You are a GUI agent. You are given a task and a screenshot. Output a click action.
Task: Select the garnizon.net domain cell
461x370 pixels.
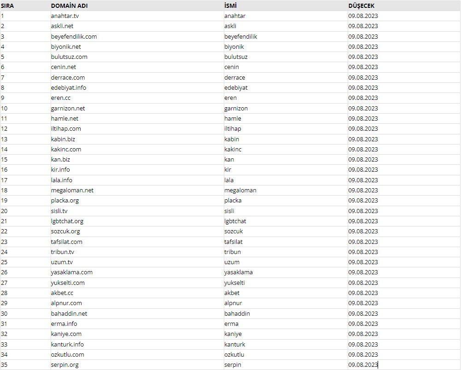coord(68,108)
